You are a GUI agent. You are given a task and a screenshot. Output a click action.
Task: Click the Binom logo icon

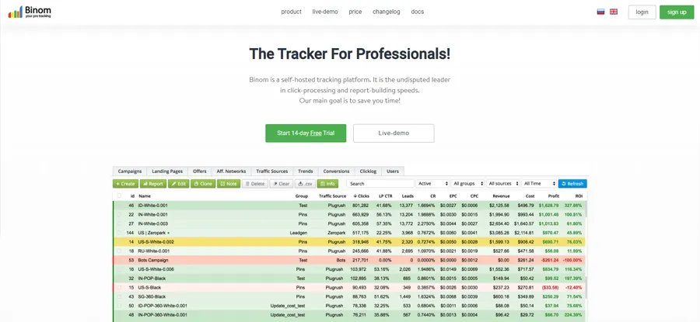coord(15,12)
